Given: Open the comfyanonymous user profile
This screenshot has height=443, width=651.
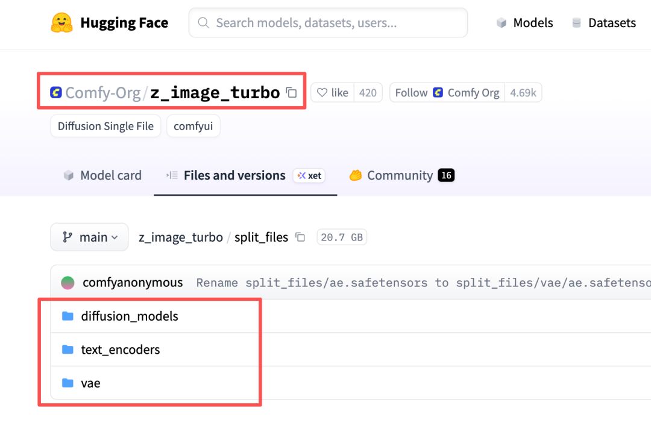Looking at the screenshot, I should pos(133,282).
